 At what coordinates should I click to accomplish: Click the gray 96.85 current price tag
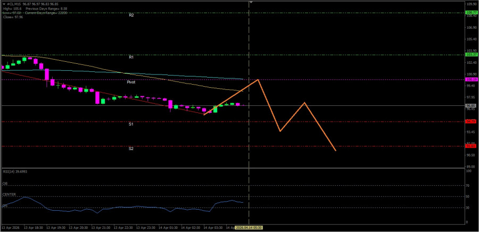(471, 105)
